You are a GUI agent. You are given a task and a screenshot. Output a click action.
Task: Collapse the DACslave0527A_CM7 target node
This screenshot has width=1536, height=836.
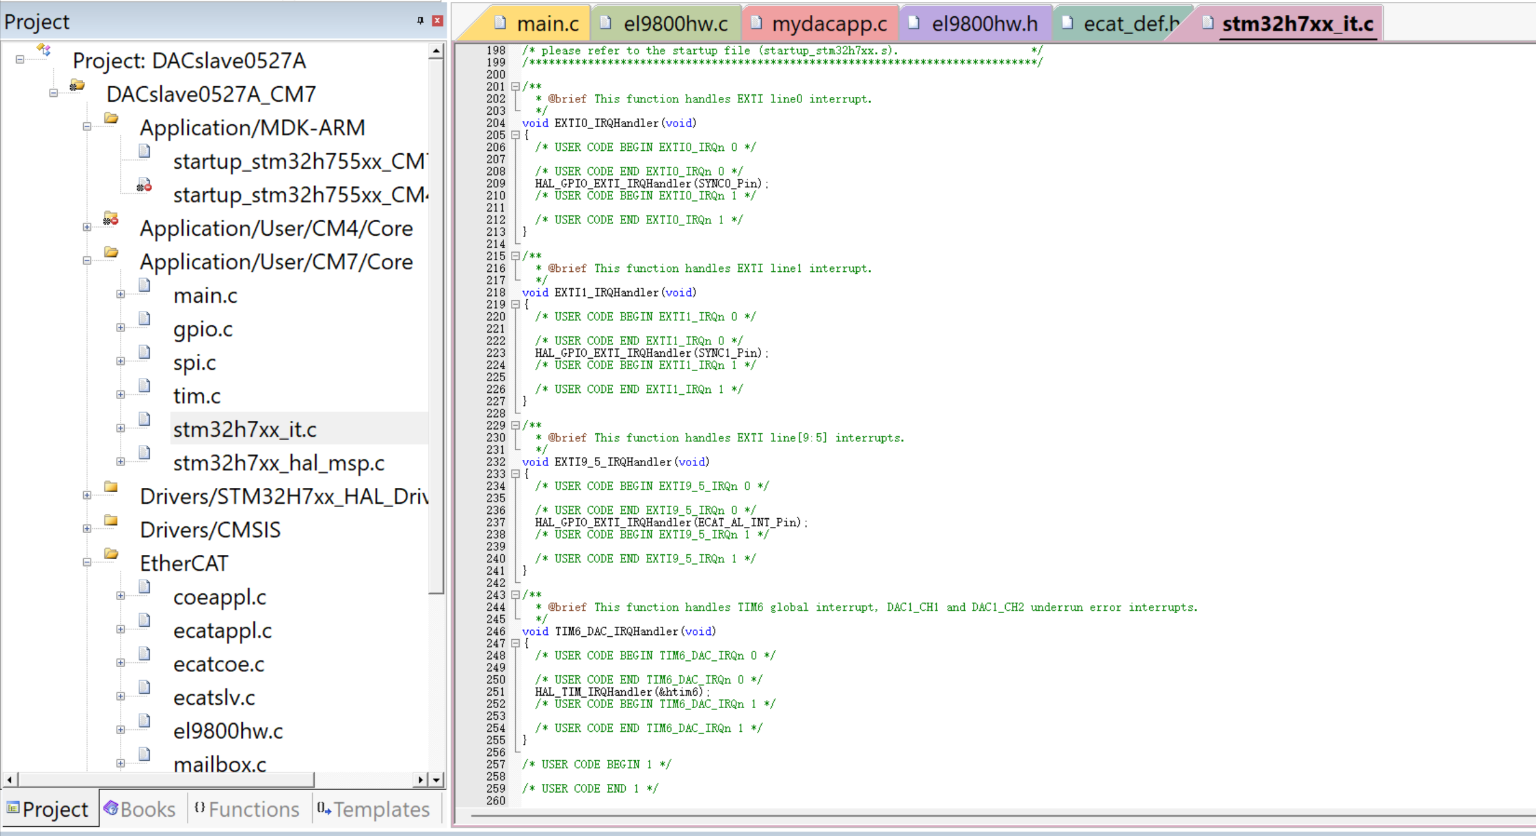[53, 93]
